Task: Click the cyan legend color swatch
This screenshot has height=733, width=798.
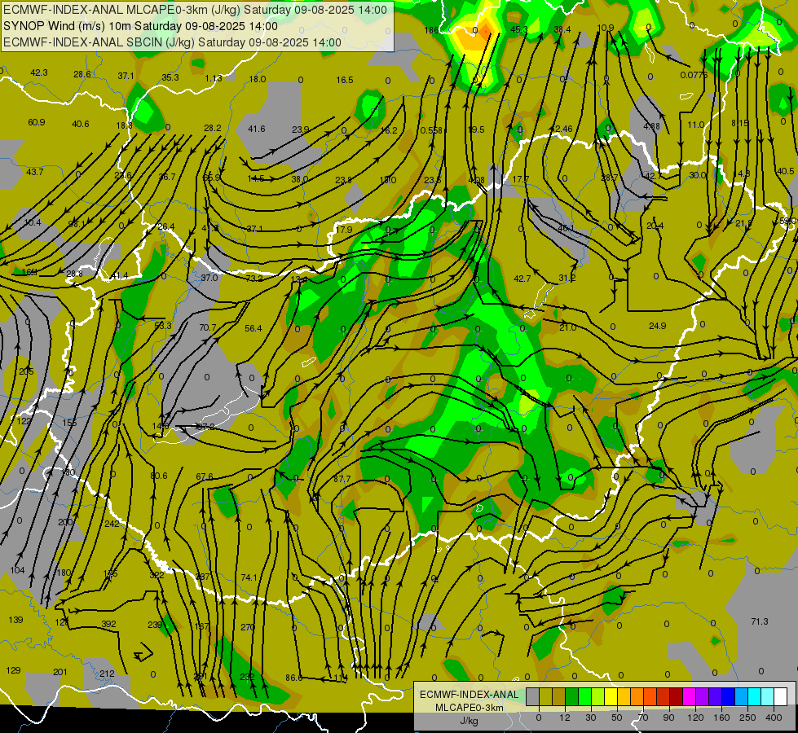Action: click(754, 696)
